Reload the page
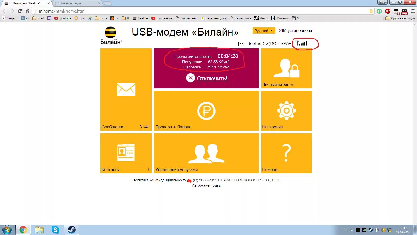 (x=20, y=11)
